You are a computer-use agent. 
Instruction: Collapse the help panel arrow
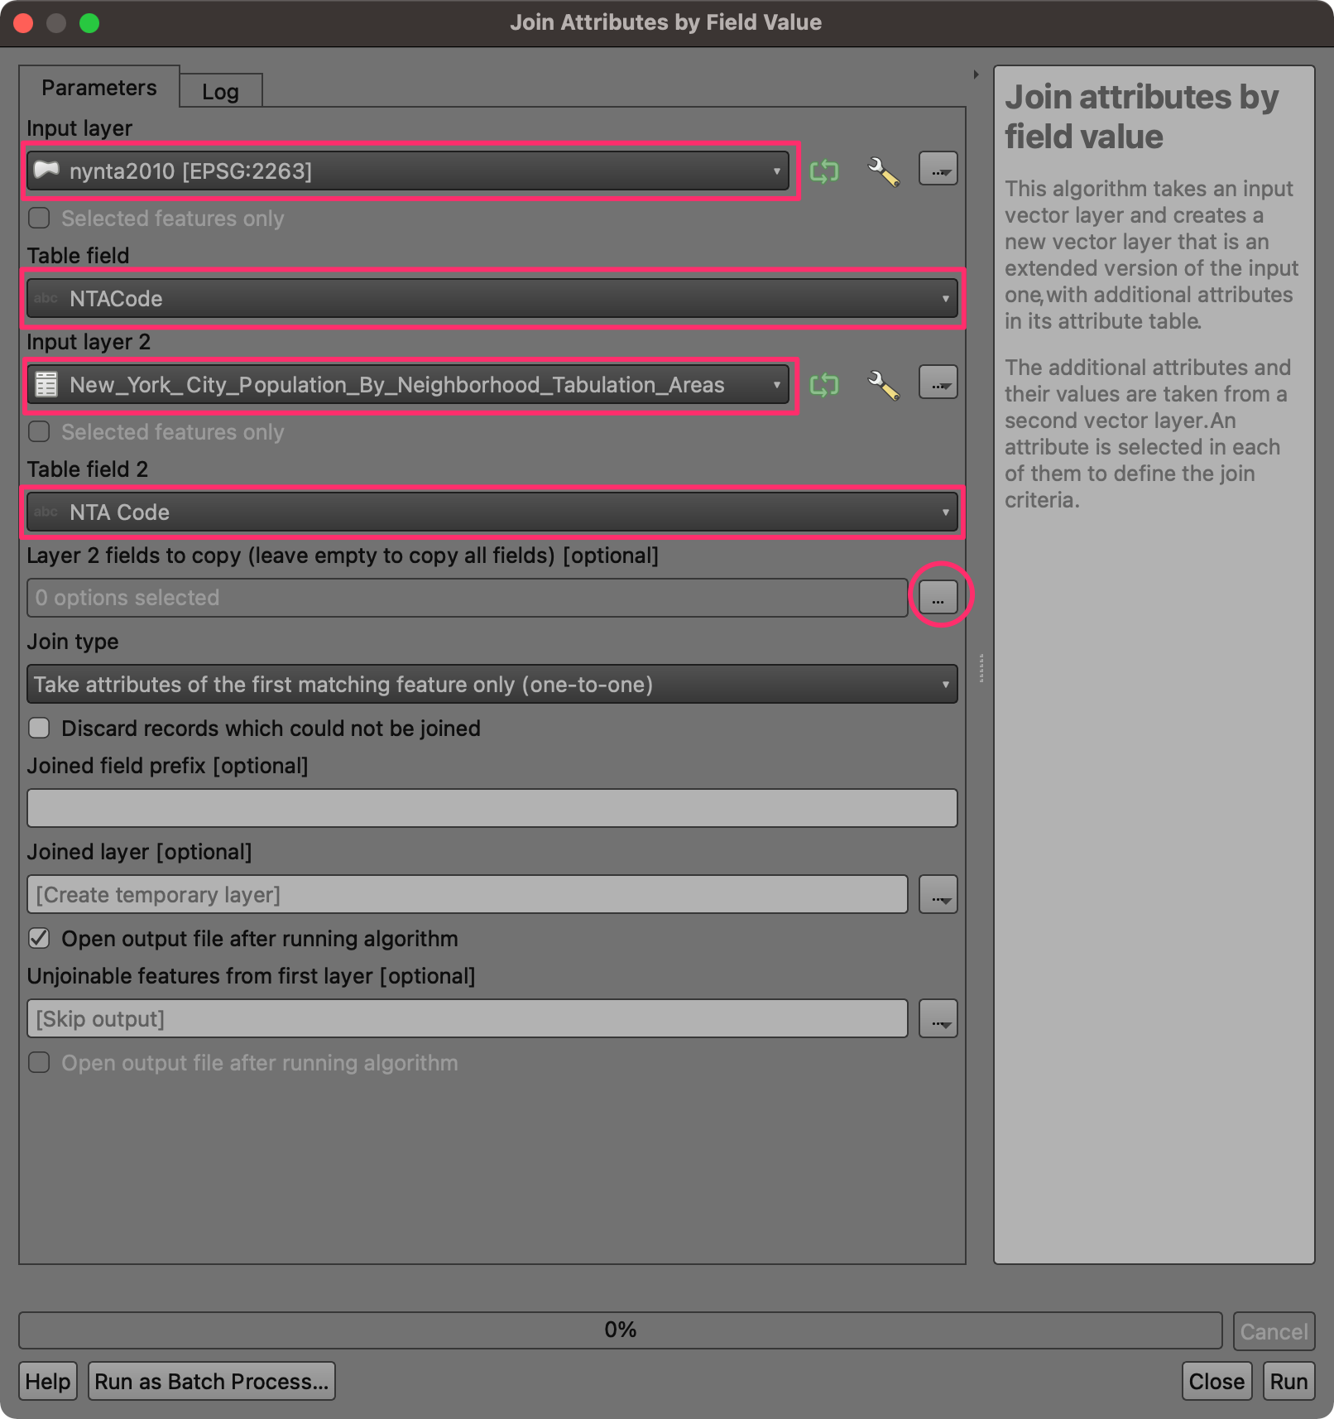tap(977, 75)
